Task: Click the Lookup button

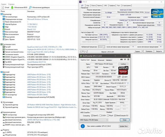Action: [123, 64]
